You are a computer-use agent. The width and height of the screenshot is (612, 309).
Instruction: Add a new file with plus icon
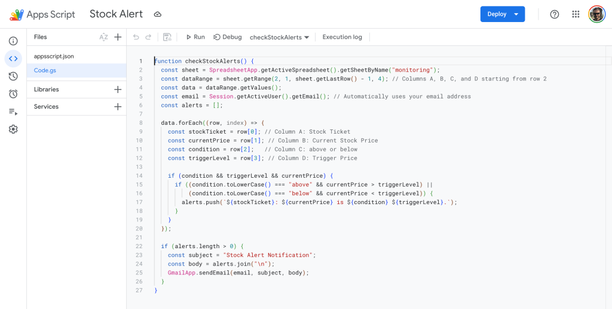click(118, 37)
